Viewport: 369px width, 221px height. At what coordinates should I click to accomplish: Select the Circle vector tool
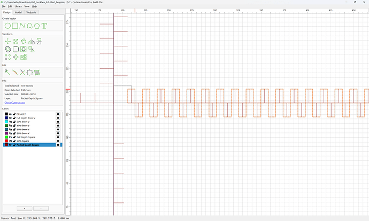point(7,26)
